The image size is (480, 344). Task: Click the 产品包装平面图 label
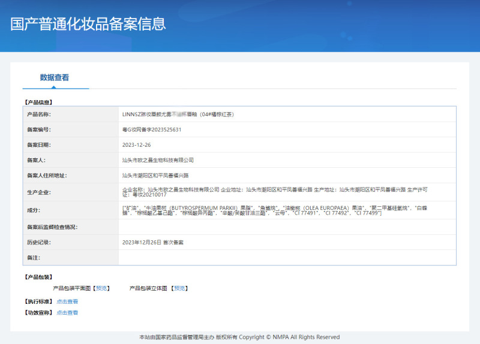tap(72, 288)
